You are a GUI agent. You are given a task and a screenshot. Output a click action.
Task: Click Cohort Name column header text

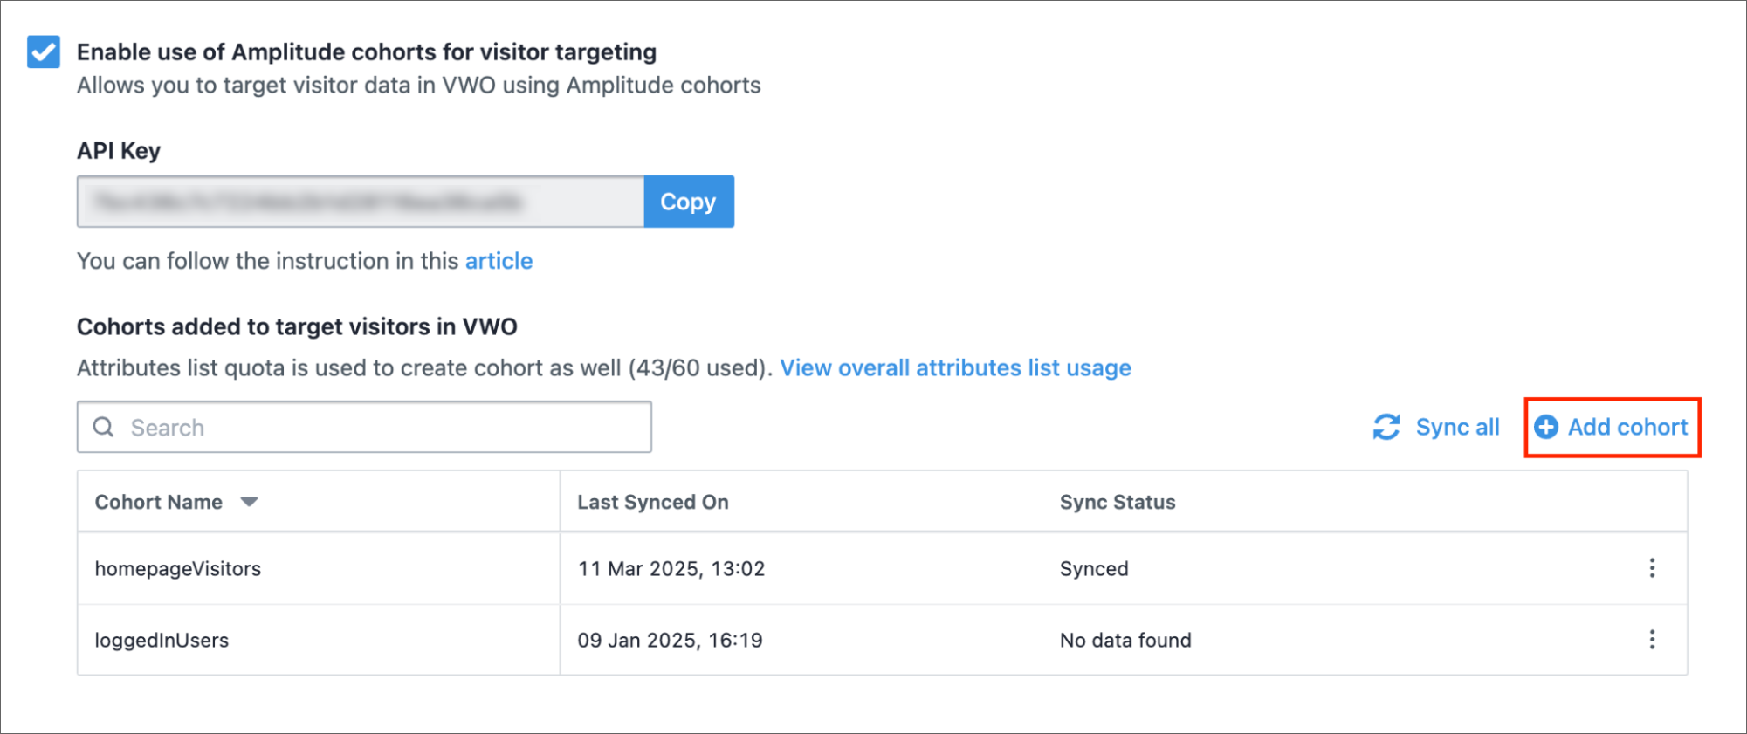point(159,502)
